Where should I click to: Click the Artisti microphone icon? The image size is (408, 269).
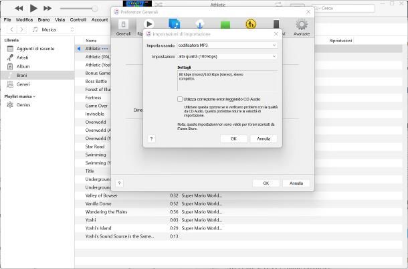(10, 58)
